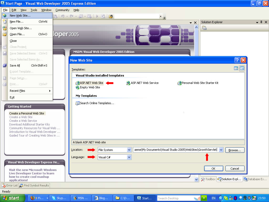Viewport: 269px width, 202px height.
Task: Open the Edit menu
Action: point(14,10)
